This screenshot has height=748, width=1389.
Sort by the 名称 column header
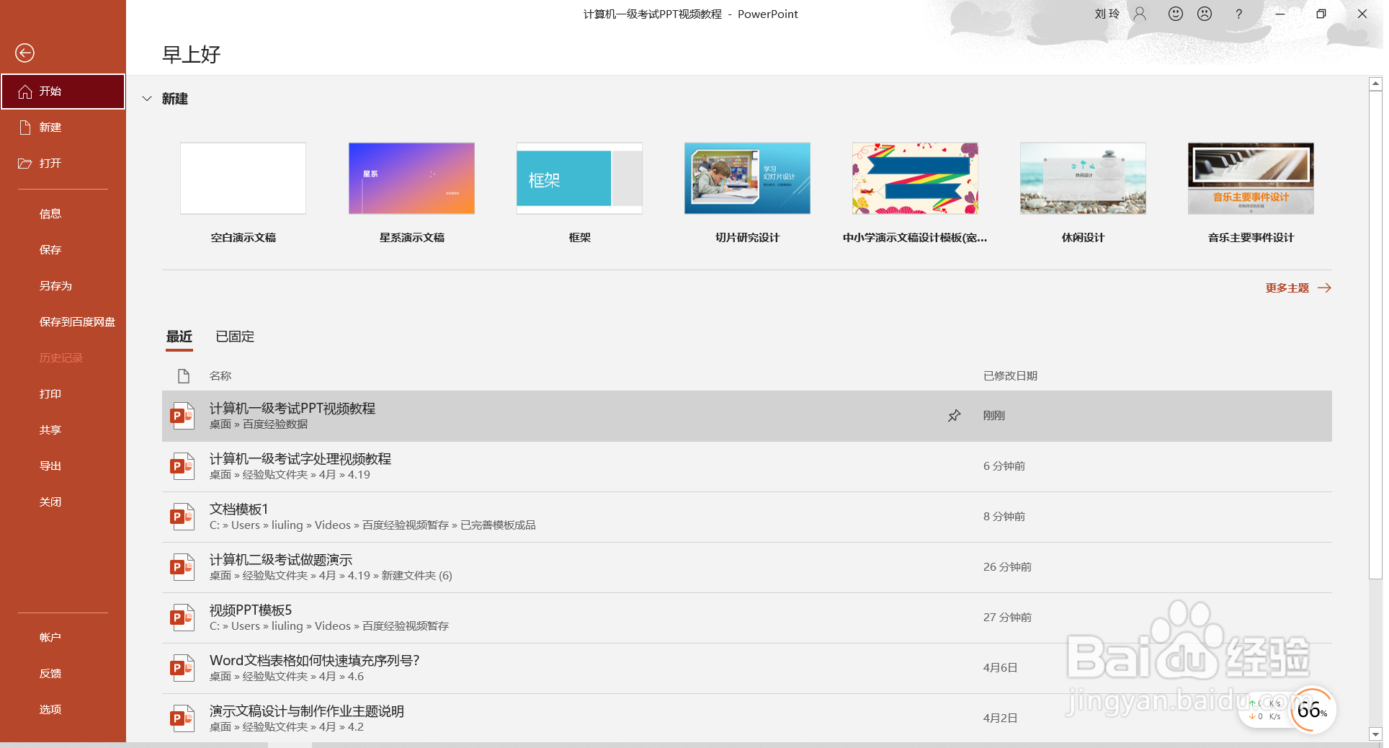[x=220, y=375]
